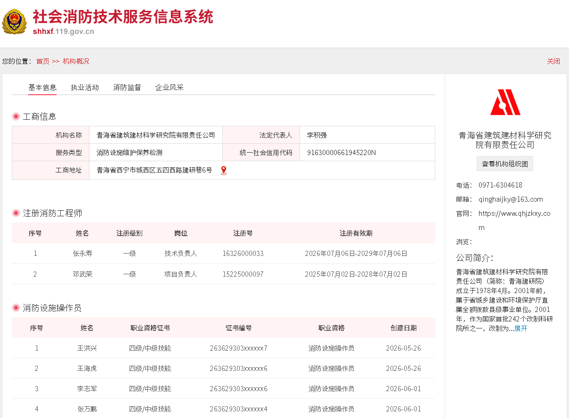This screenshot has height=418, width=569.
Task: Click the 工商信息 section heading
Action: [40, 116]
